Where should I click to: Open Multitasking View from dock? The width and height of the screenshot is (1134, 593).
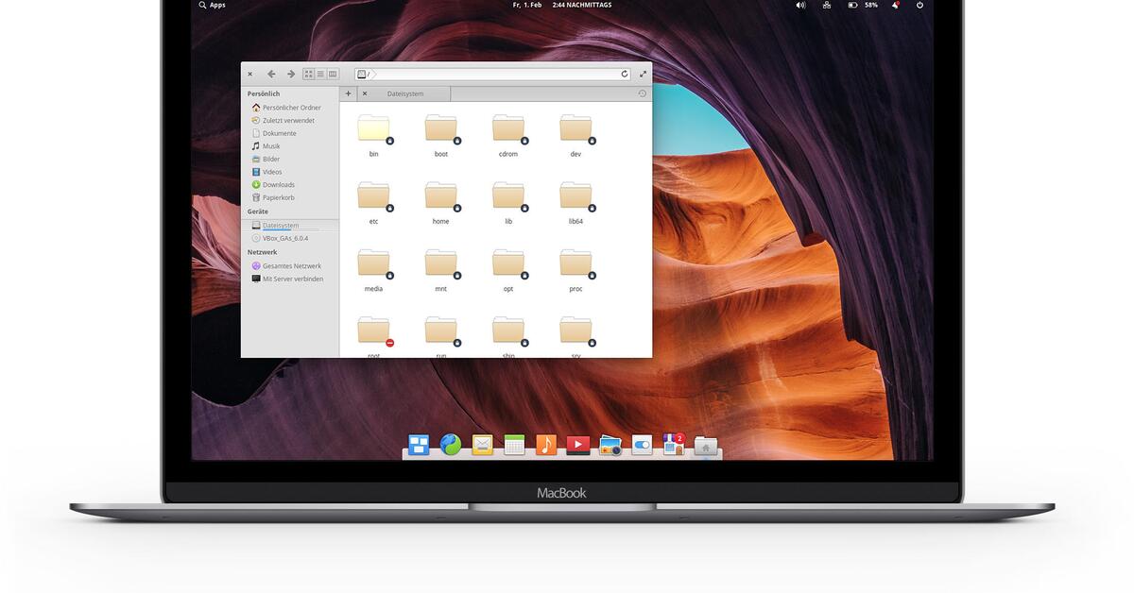pos(419,445)
